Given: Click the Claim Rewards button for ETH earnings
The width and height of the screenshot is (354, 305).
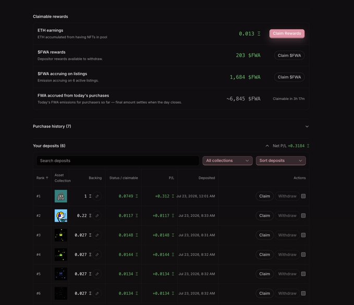Looking at the screenshot, I should coord(287,33).
